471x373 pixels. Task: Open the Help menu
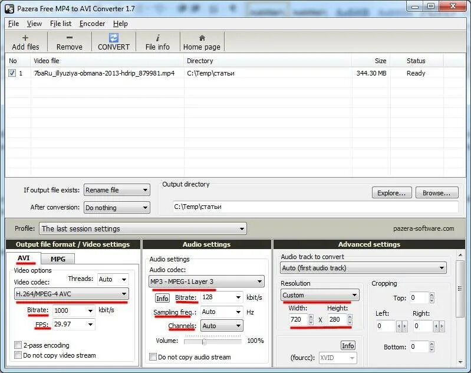120,24
